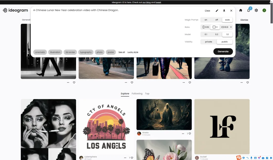Expand all styles with See all
Viewport: 273px width, 160px height.
tap(122, 52)
